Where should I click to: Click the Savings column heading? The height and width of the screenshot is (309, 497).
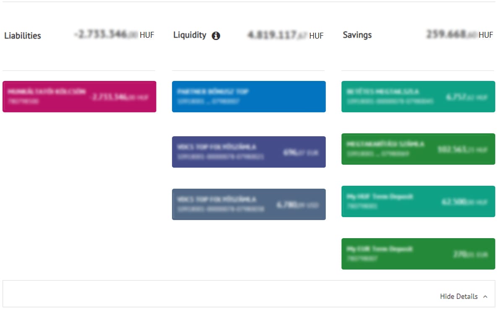pos(357,35)
